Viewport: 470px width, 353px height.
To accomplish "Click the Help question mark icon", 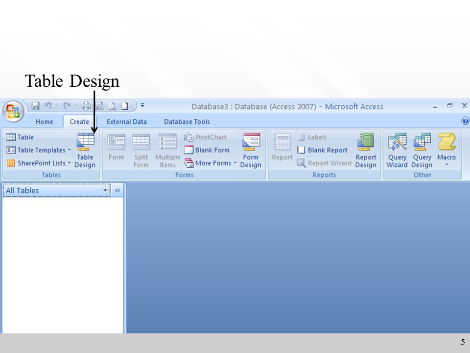I will [465, 121].
